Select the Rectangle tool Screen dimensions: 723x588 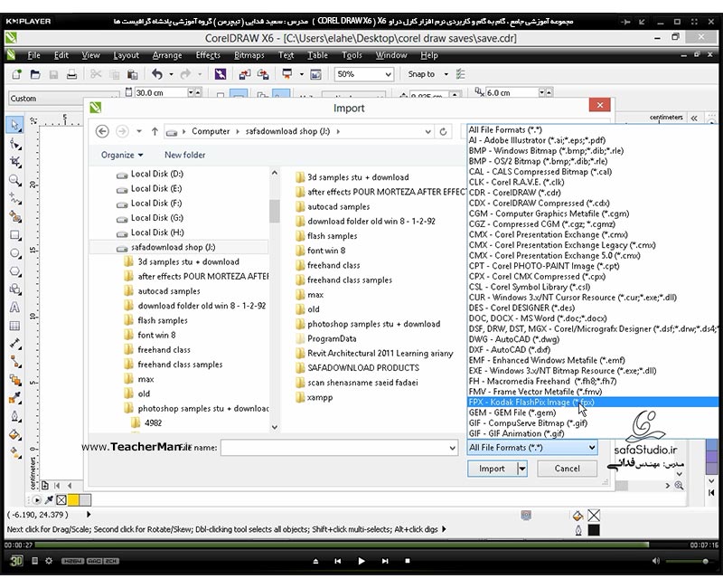[x=15, y=235]
